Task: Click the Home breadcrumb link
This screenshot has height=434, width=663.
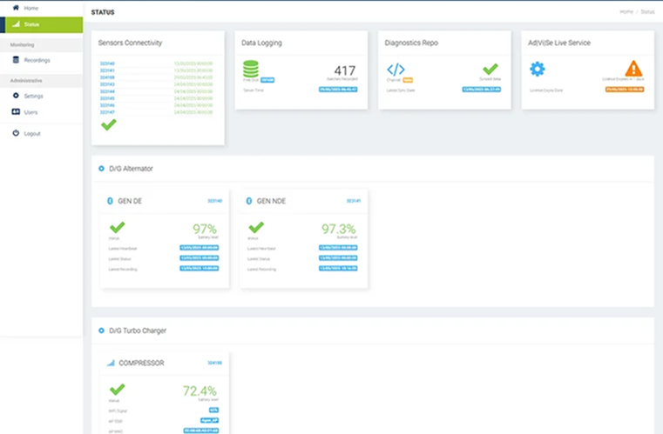Action: (x=625, y=11)
